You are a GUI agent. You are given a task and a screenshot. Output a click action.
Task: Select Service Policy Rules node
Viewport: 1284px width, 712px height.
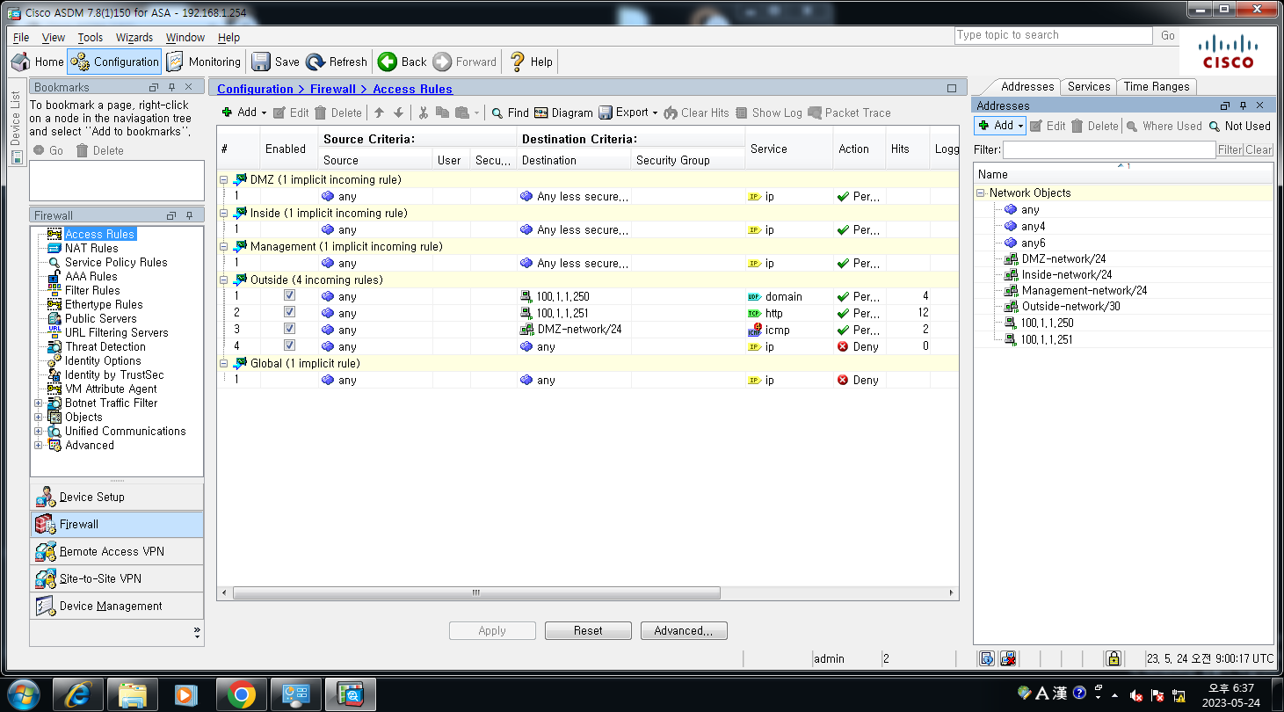pos(116,262)
